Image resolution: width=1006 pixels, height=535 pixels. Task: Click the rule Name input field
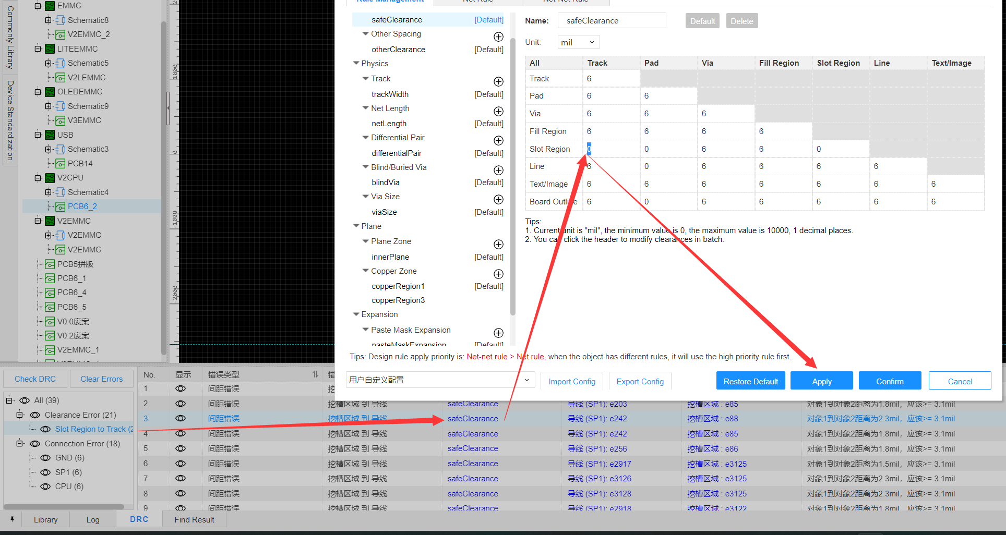pos(612,21)
